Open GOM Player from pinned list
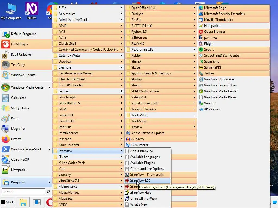This screenshot has width=278, height=208. (26, 44)
